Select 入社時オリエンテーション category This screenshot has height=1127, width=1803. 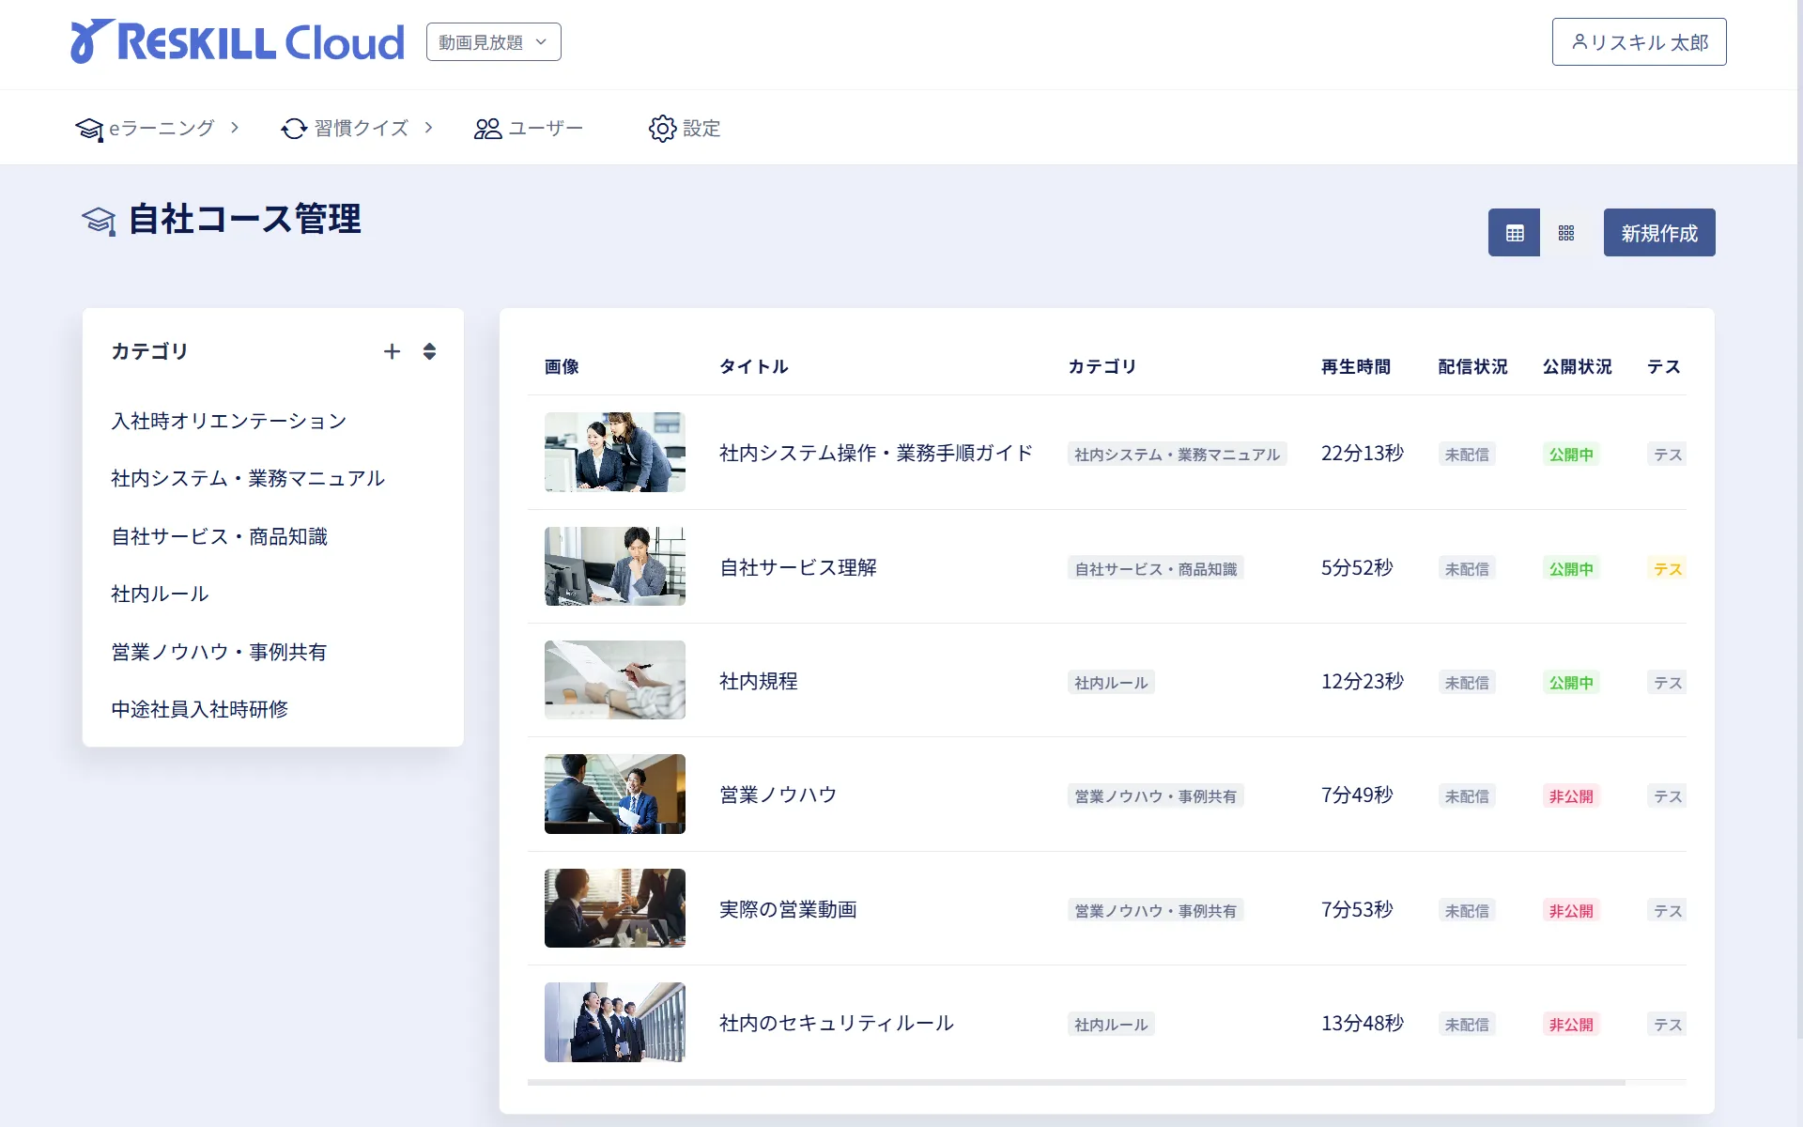pyautogui.click(x=229, y=421)
